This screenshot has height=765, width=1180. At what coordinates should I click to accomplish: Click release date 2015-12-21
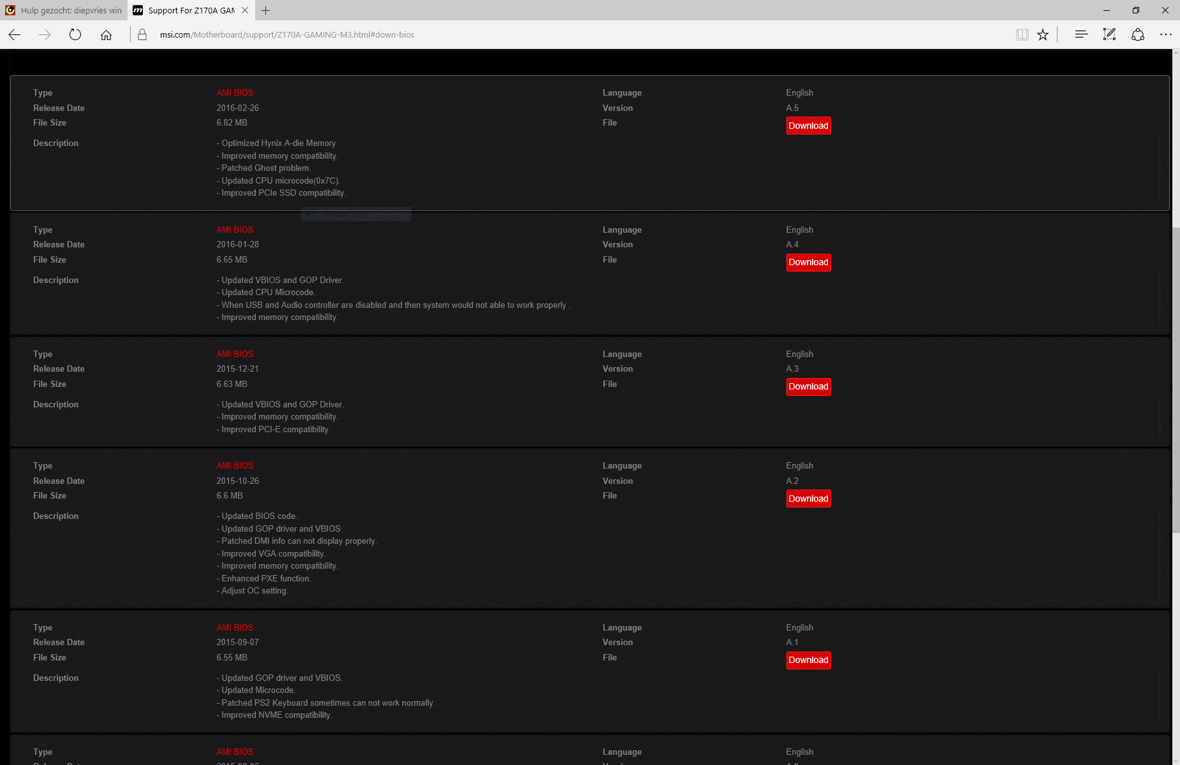coord(238,368)
